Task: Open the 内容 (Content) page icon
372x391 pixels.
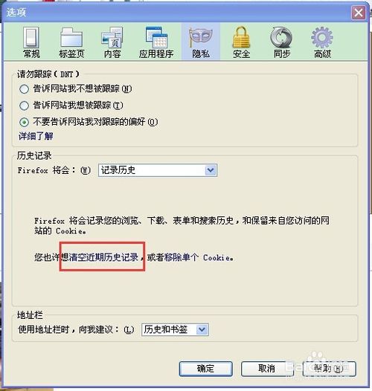Action: click(x=112, y=37)
